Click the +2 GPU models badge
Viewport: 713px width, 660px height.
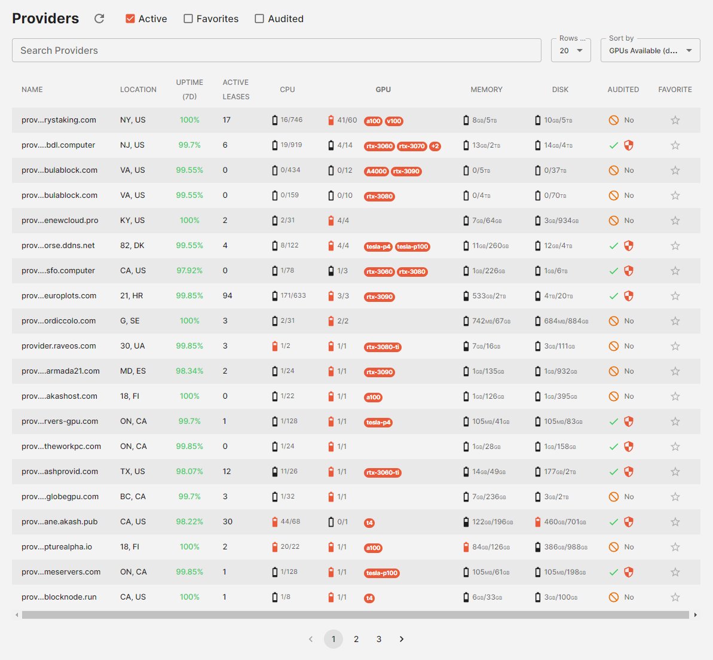tap(434, 146)
